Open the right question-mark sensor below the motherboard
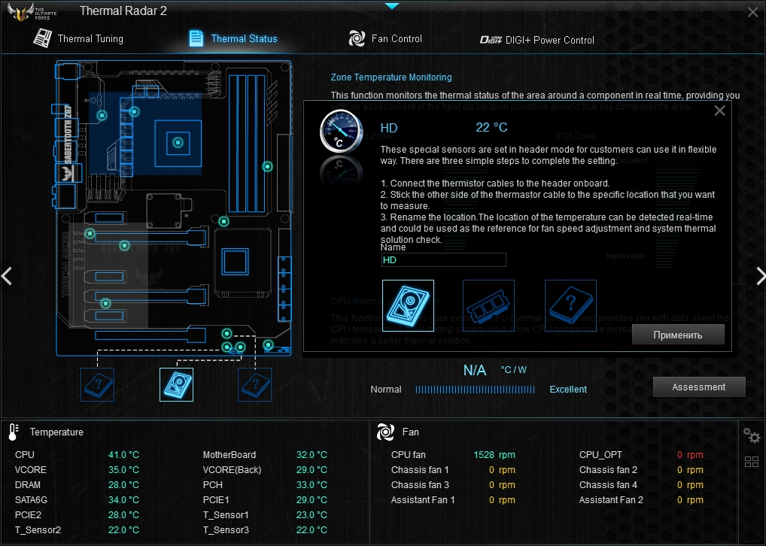Viewport: 766px width, 546px height. (x=254, y=385)
